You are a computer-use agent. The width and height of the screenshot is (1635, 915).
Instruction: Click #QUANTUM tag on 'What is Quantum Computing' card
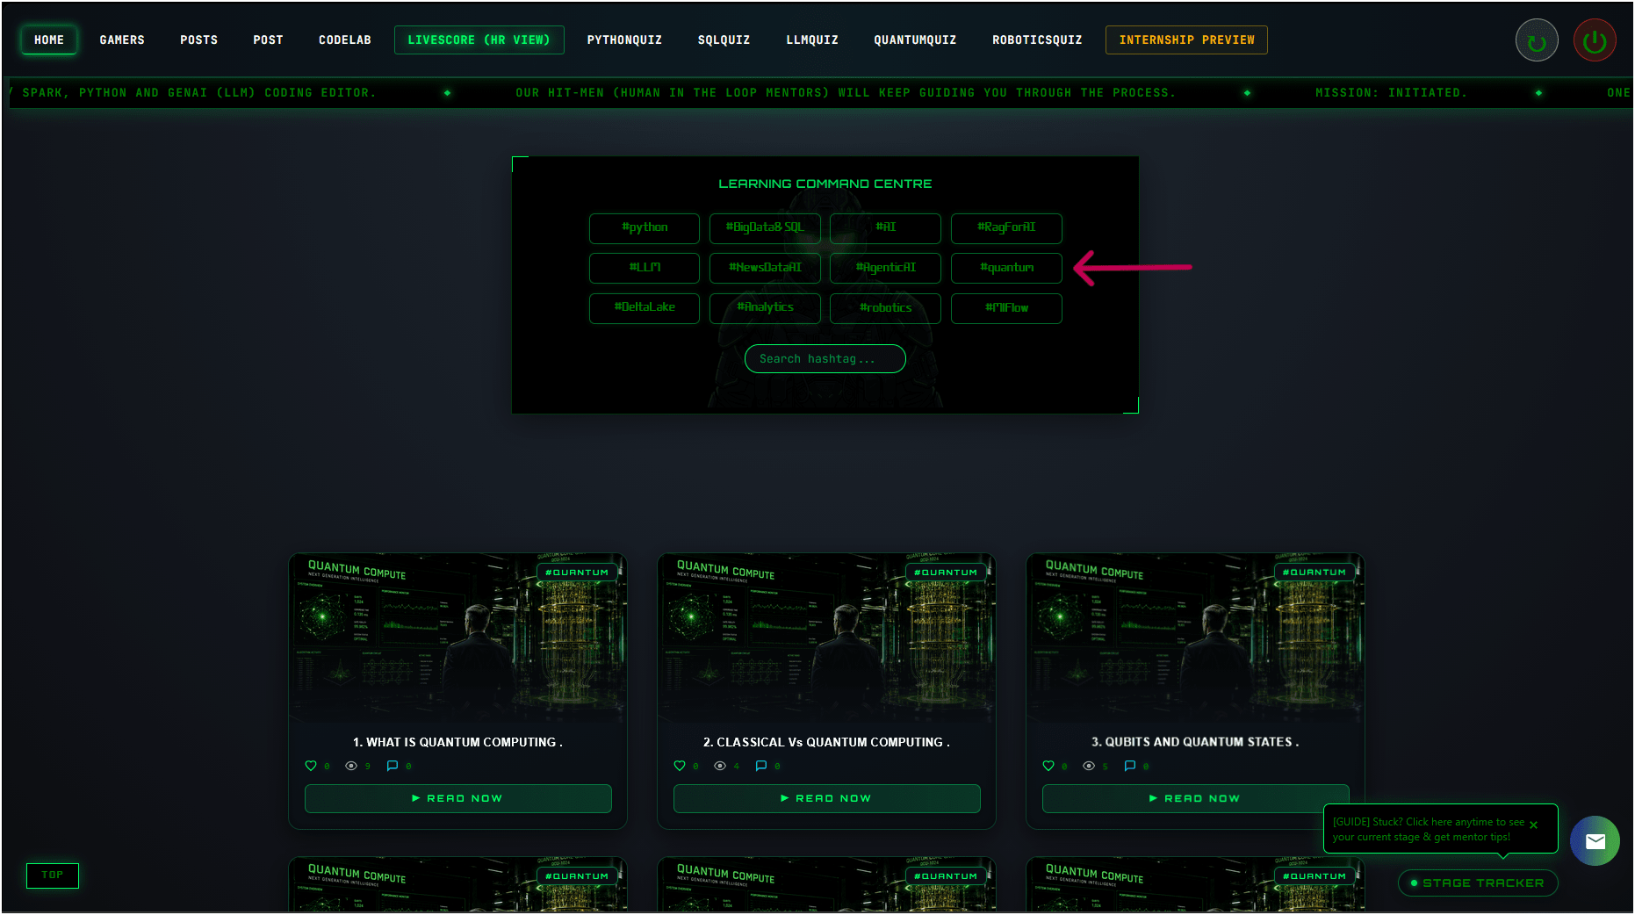577,573
